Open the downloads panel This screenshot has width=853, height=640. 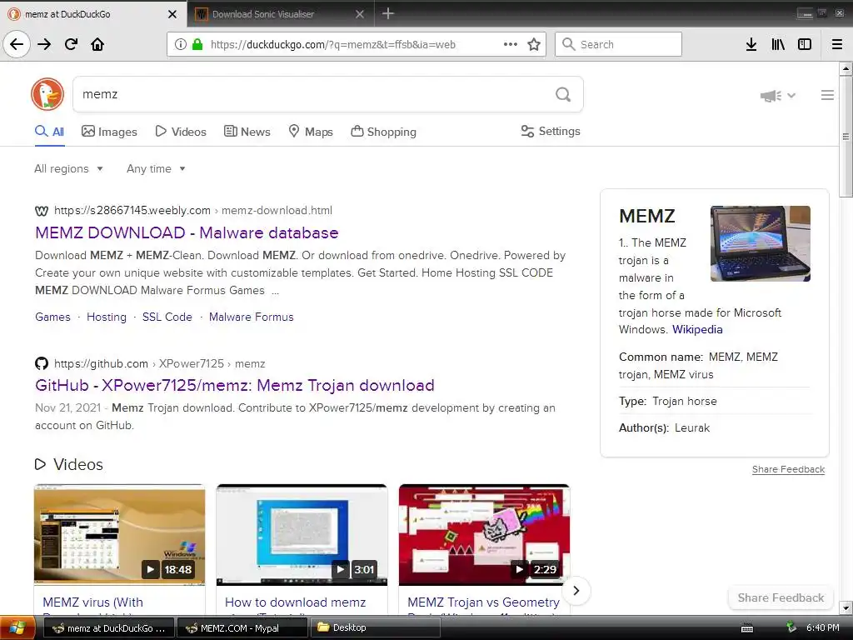point(751,44)
